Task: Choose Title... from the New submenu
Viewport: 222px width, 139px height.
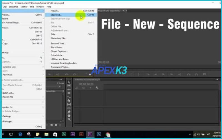Action: click(x=54, y=34)
